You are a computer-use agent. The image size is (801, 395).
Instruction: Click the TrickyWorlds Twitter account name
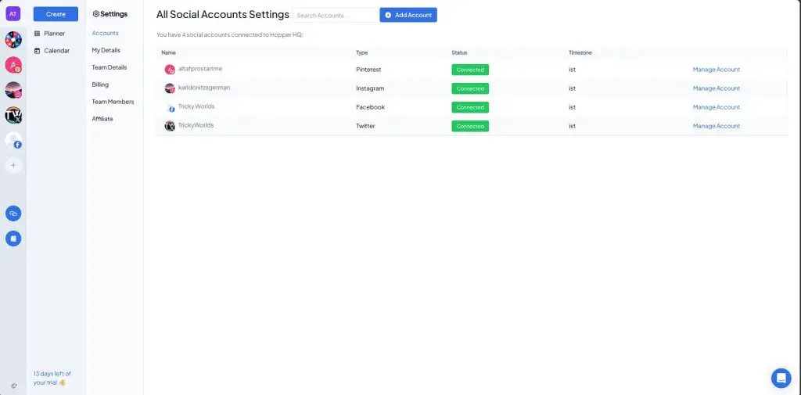point(196,125)
